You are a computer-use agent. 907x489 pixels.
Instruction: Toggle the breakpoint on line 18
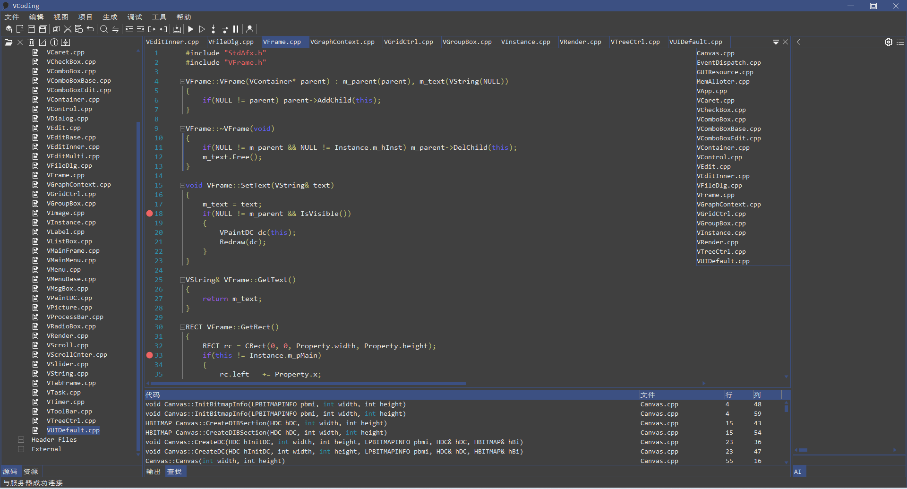(150, 214)
